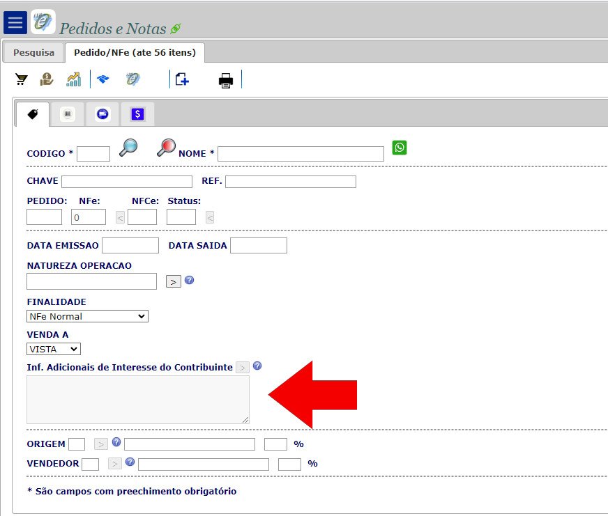
Task: Click the shopping cart toolbar icon
Action: click(x=22, y=79)
